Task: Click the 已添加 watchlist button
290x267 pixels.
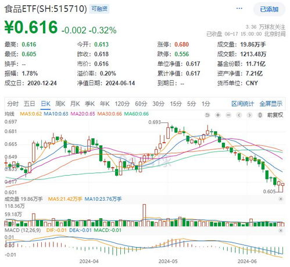Action: [269, 9]
